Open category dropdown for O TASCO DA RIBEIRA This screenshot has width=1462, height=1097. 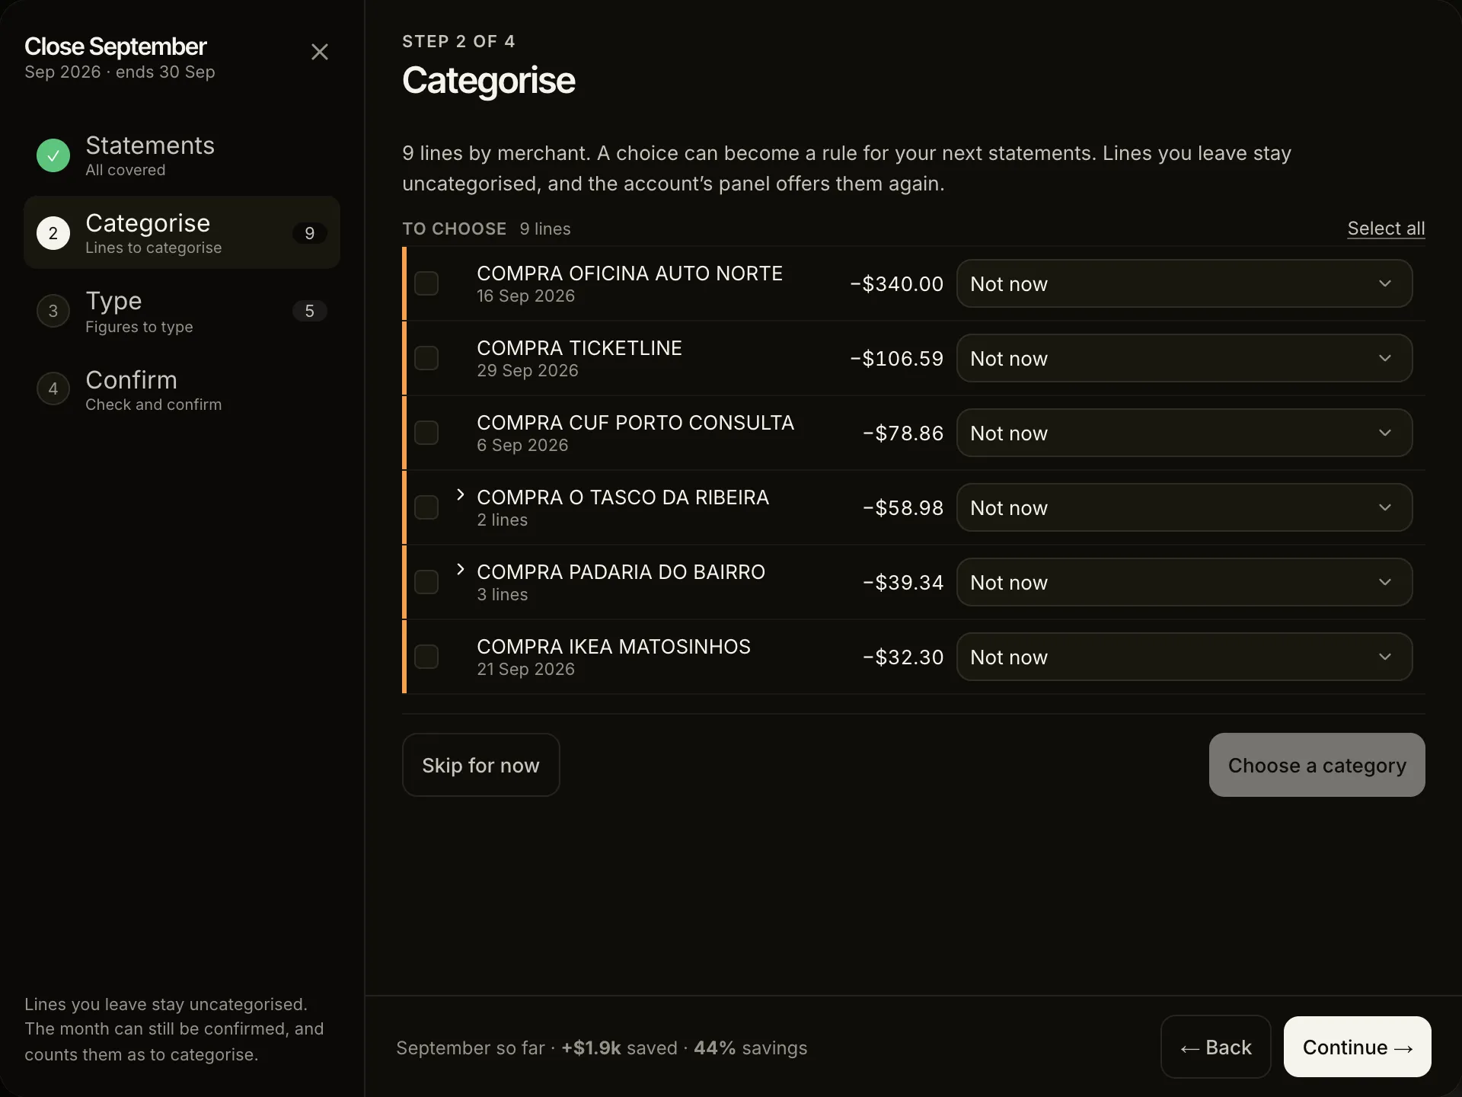point(1184,507)
